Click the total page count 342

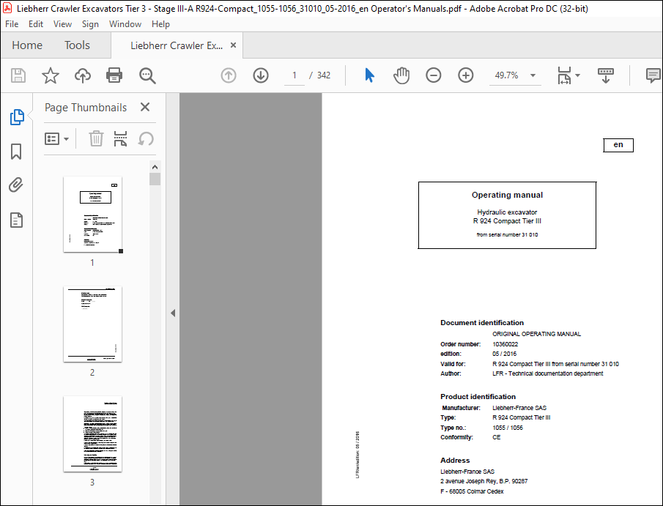(324, 75)
